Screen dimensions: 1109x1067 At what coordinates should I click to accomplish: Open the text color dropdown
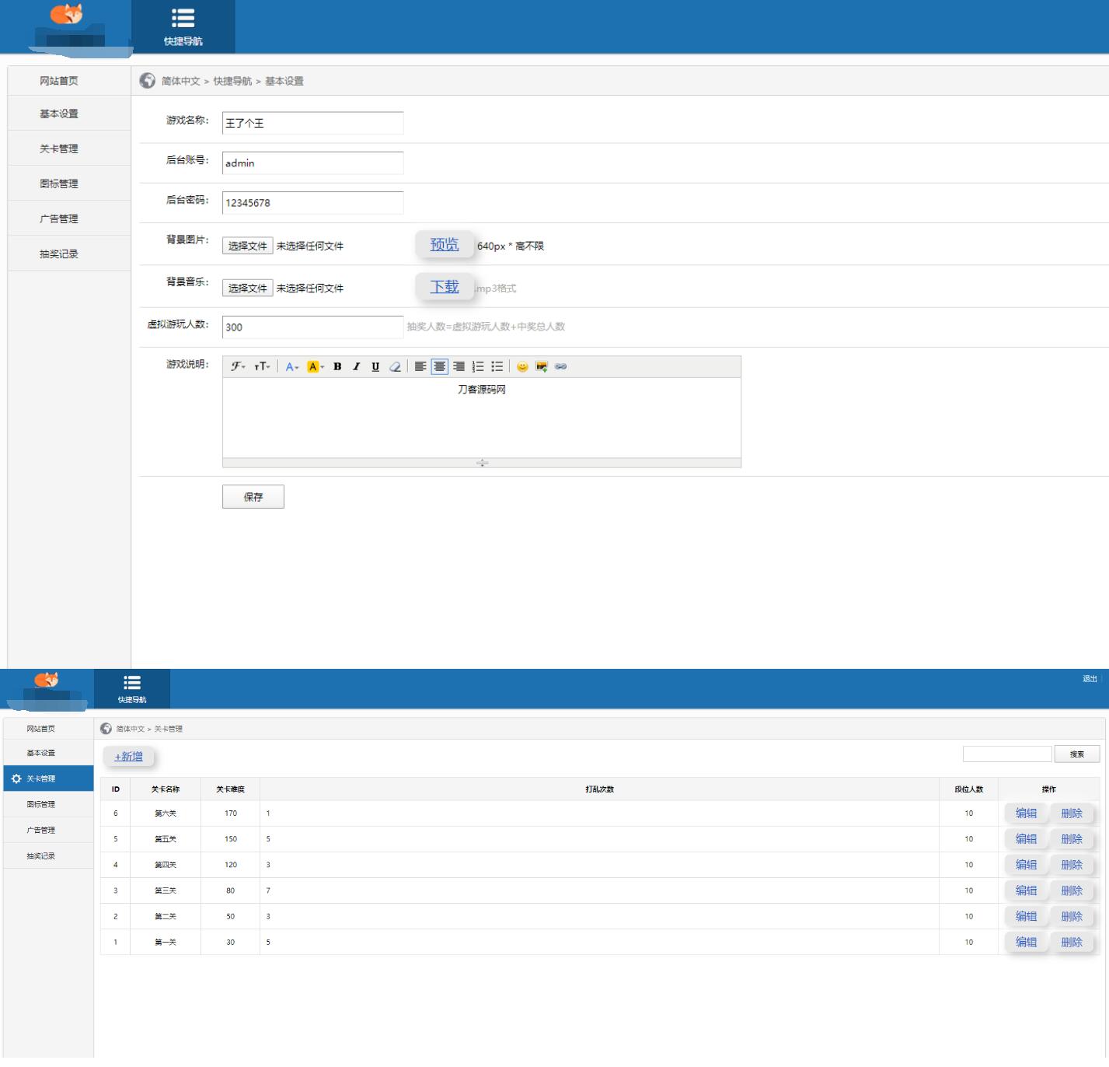pos(291,366)
